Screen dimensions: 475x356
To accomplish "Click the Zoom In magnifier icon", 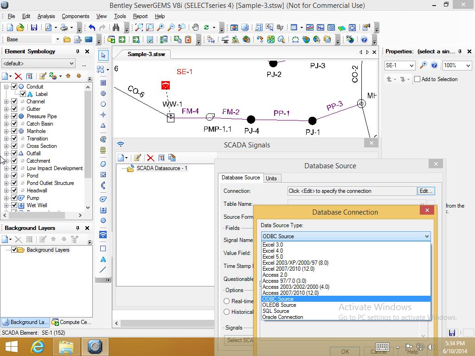I will pos(160,27).
